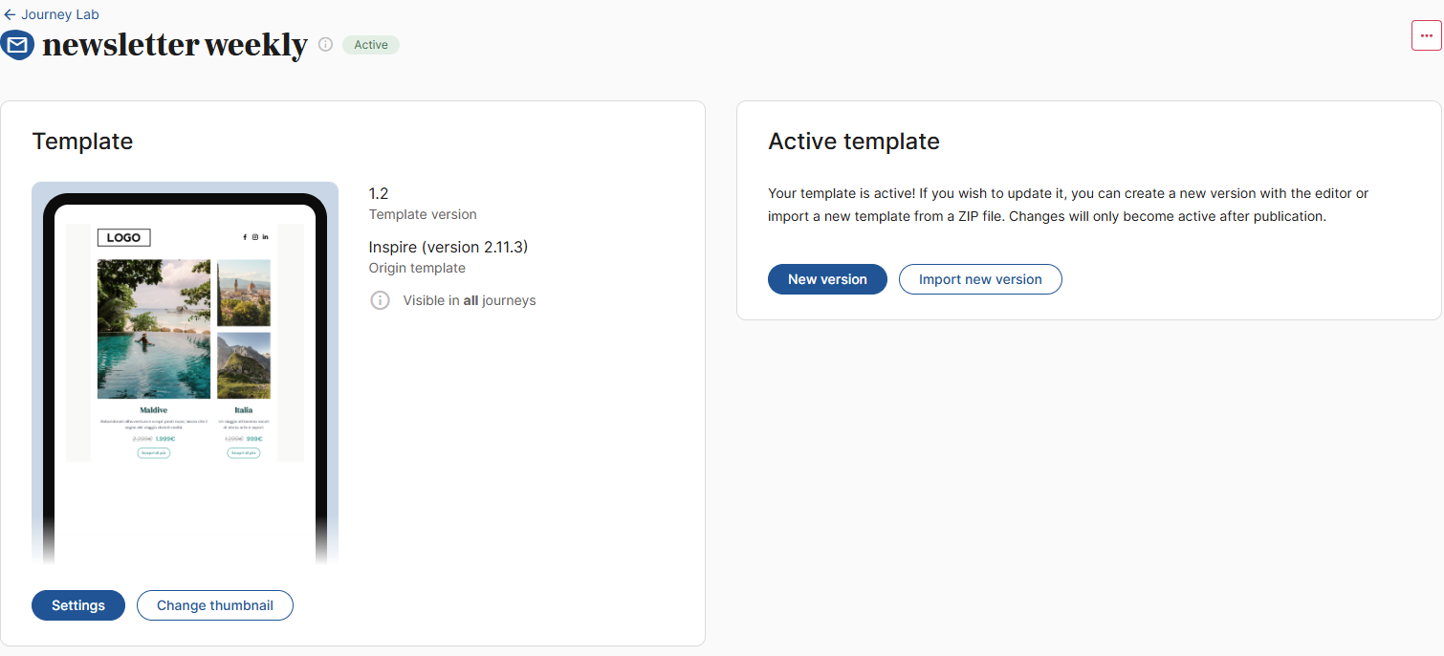Image resolution: width=1444 pixels, height=656 pixels.
Task: Click the Facebook icon in template preview
Action: pyautogui.click(x=244, y=237)
